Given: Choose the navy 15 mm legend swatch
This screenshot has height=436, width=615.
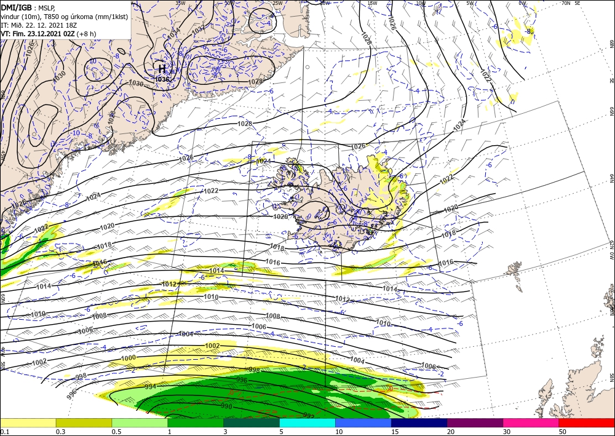Looking at the screenshot, I should [x=419, y=422].
